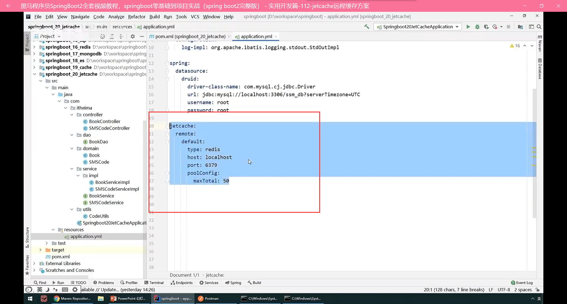Collapse the domain package
This screenshot has height=304, width=567.
click(x=72, y=148)
